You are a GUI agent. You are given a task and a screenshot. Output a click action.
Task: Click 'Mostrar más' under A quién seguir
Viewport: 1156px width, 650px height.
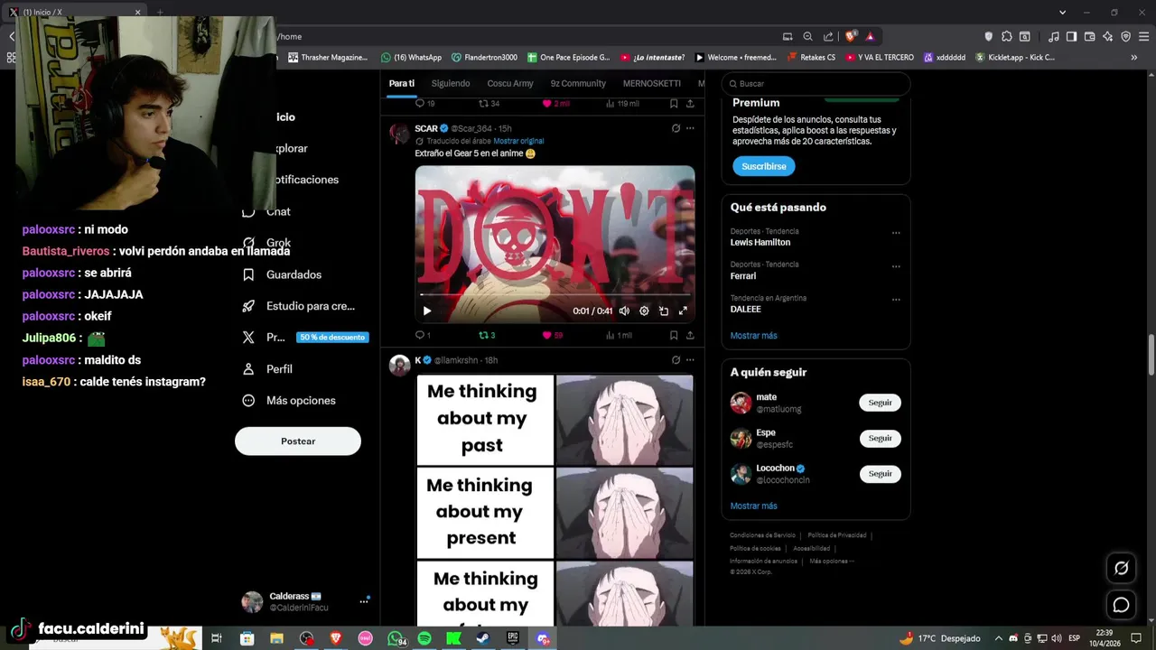point(753,506)
